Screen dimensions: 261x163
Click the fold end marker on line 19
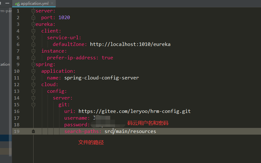point(33,131)
